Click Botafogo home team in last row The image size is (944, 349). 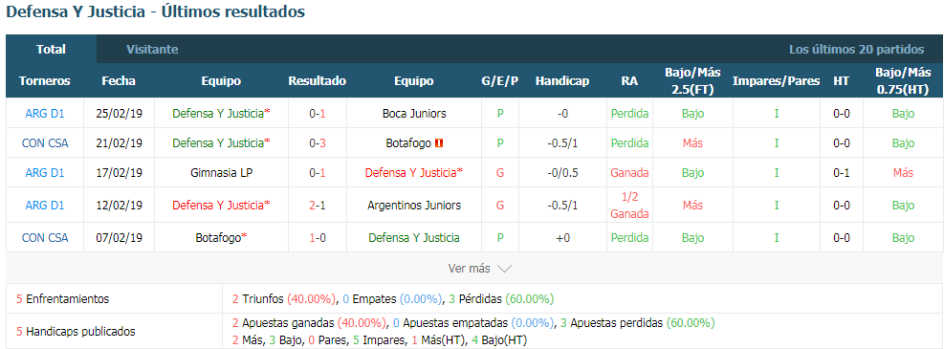(221, 238)
